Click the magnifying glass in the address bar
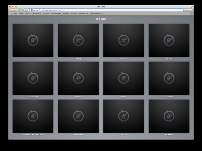 point(30,10)
